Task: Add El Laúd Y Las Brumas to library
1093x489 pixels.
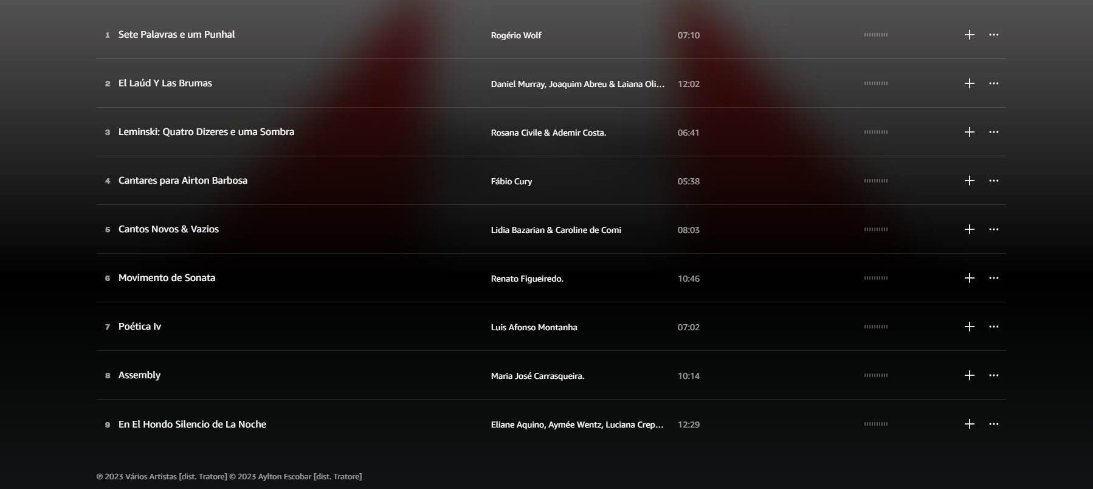Action: [x=970, y=83]
